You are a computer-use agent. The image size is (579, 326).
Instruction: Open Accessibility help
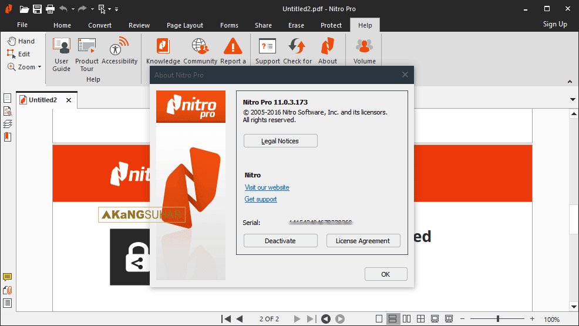click(119, 51)
